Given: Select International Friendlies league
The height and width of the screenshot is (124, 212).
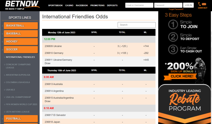Looking at the screenshot, I should [x=20, y=57].
